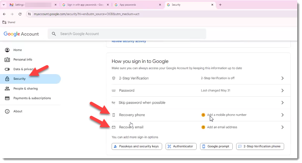Screen dimensions: 302x163
Task: Click the Password dots icon
Action: click(x=114, y=90)
